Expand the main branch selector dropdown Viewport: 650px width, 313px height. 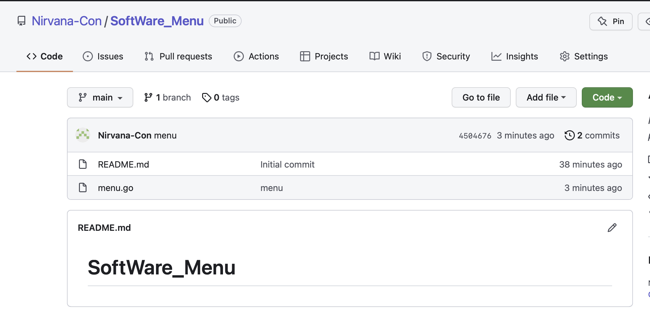[100, 97]
